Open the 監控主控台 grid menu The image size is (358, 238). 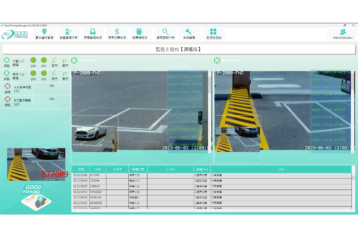tap(214, 34)
